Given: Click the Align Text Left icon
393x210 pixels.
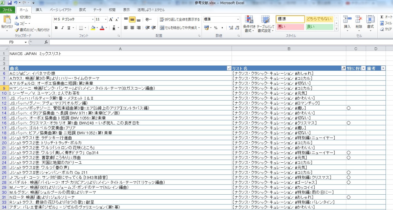Looking at the screenshot, I should tap(126, 28).
